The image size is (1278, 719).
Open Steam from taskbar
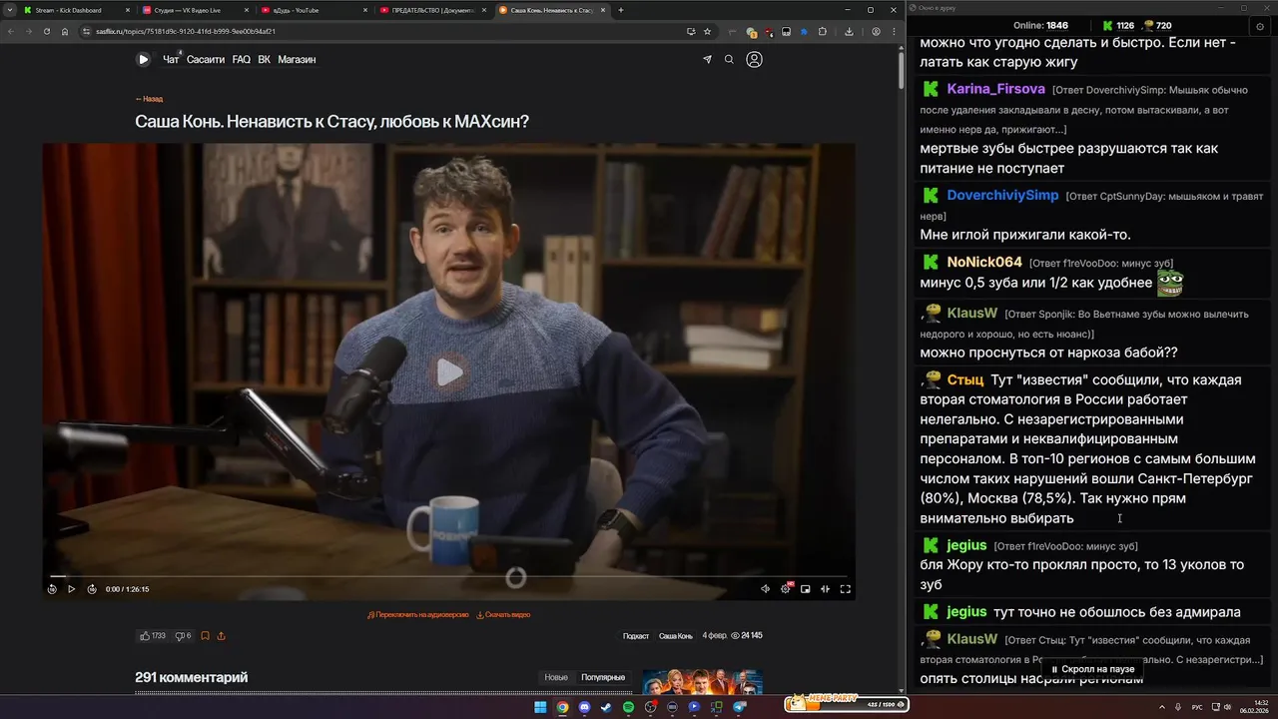[606, 707]
